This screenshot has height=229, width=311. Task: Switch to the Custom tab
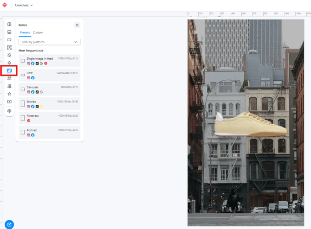38,32
